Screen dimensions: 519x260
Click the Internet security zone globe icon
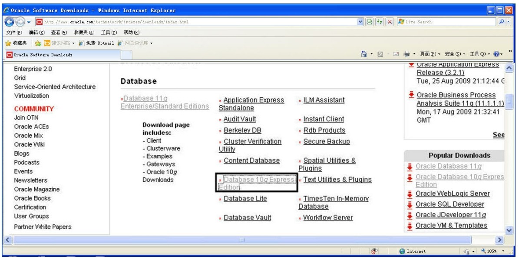402,251
